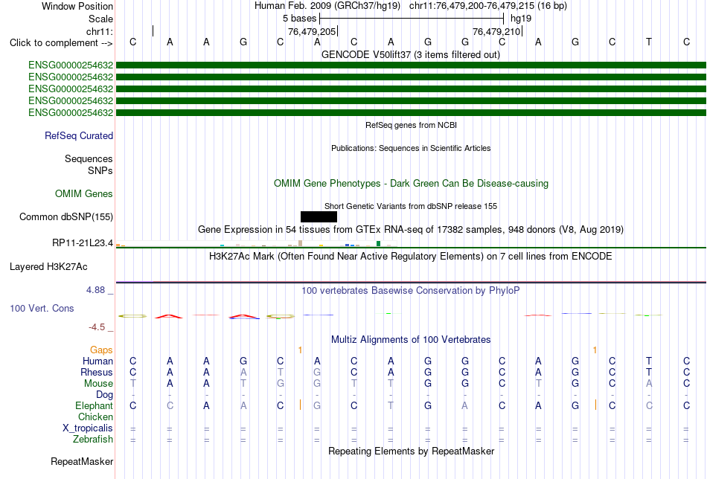Open '100 vertebrates Basewise Conservation by PhyloP' title
This screenshot has height=479, width=707.
coord(411,291)
